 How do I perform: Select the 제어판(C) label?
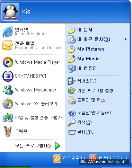pyautogui.click(x=87, y=81)
